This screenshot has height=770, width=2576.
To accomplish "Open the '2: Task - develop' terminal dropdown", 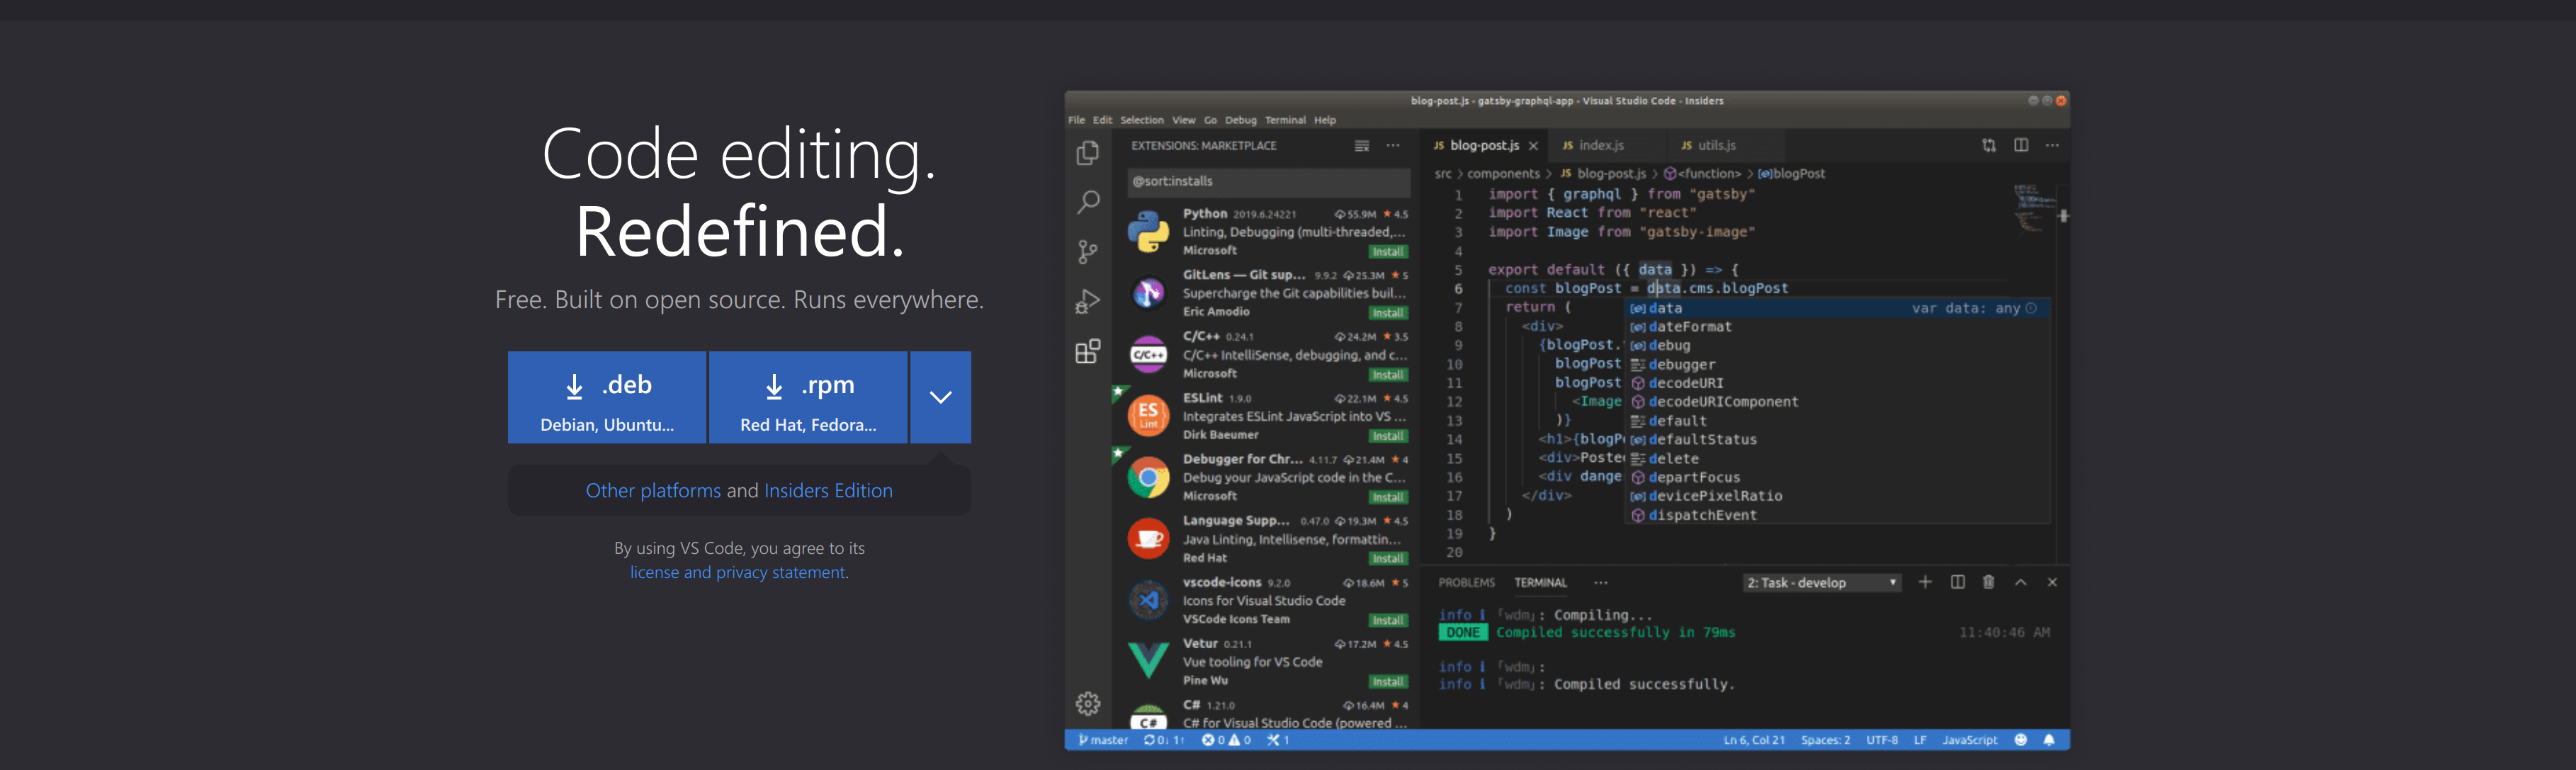I will pyautogui.click(x=1820, y=583).
